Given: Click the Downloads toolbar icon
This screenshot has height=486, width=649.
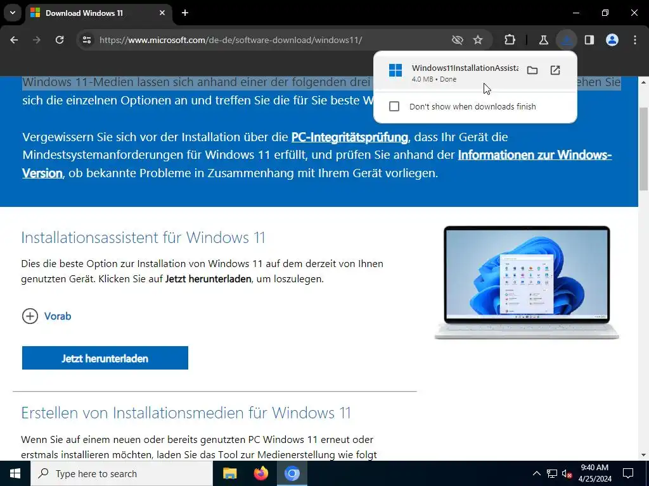Looking at the screenshot, I should 566,40.
